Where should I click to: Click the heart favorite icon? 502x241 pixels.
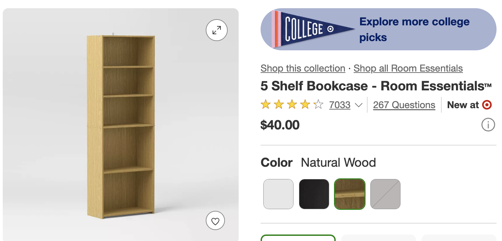click(x=215, y=221)
